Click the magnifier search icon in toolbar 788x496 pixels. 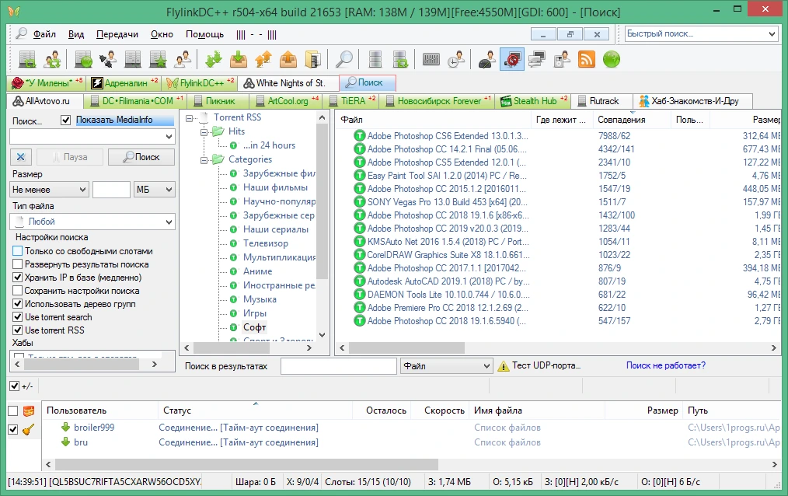344,59
